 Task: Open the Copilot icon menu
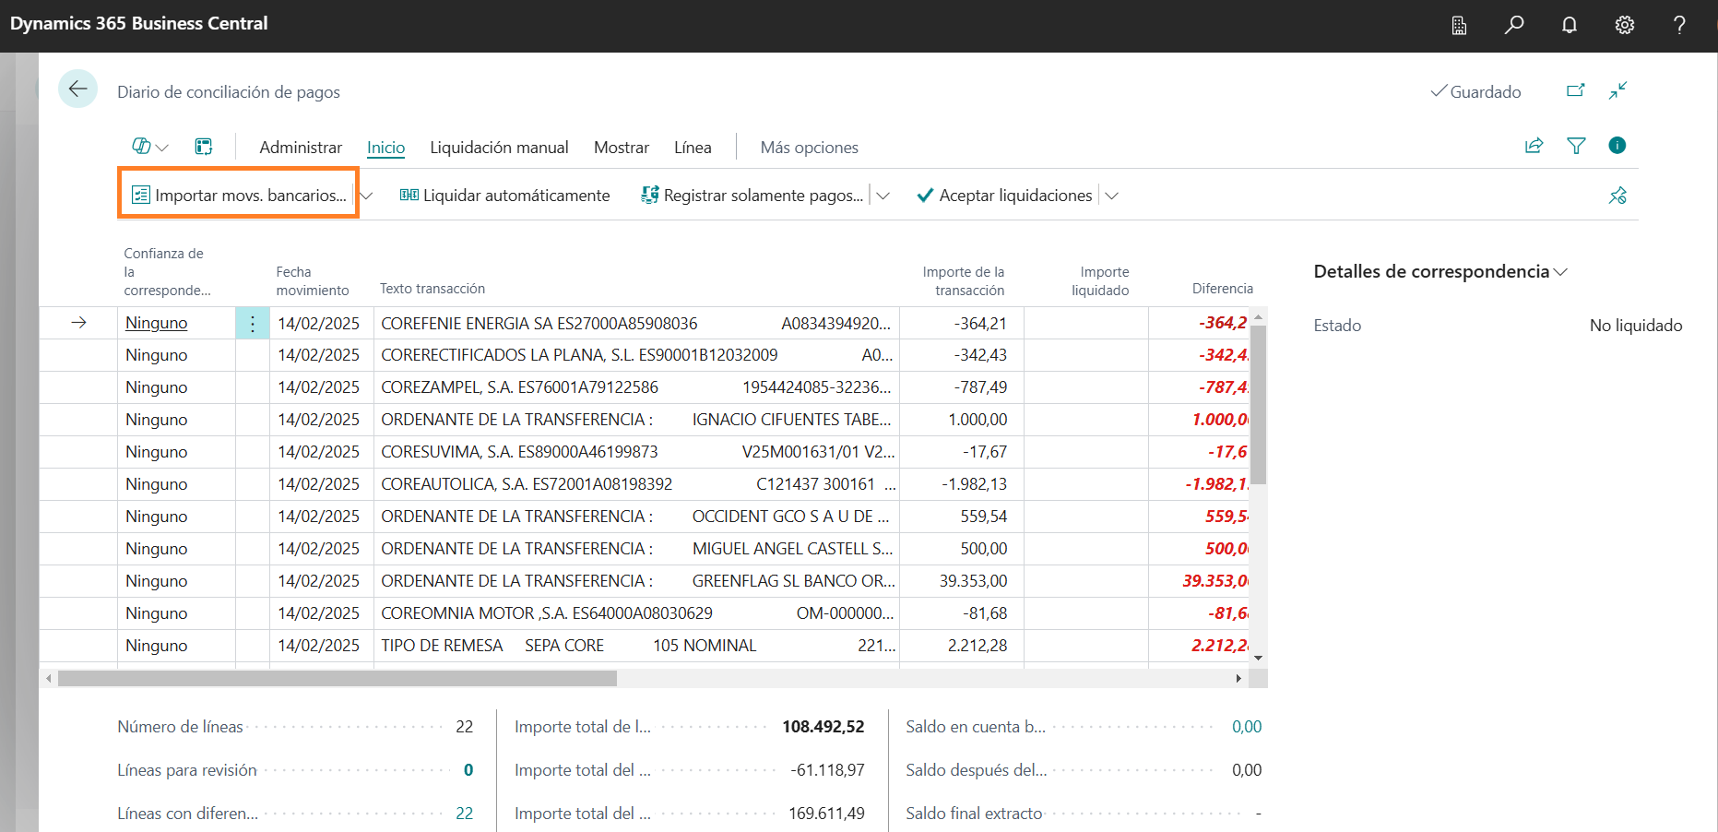coord(150,147)
